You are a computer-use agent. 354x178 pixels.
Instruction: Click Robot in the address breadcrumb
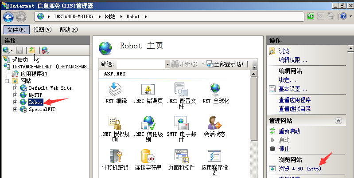pyautogui.click(x=133, y=16)
